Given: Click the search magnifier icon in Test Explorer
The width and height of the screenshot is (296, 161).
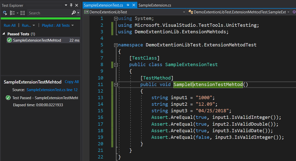Looking at the screenshot, I should click(x=73, y=13).
